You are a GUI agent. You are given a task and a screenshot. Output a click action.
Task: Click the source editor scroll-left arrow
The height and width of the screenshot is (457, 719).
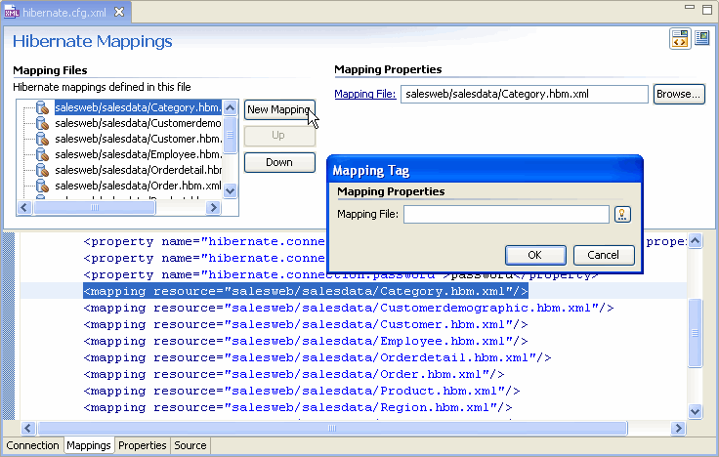point(27,428)
